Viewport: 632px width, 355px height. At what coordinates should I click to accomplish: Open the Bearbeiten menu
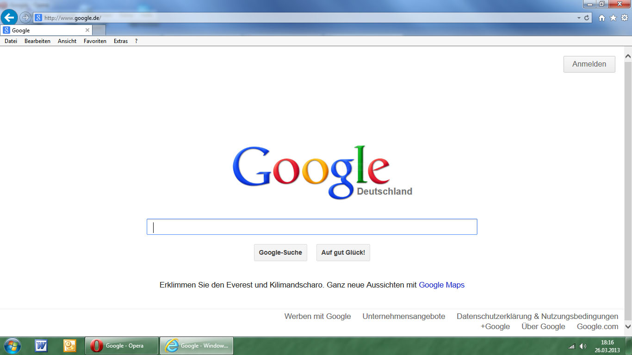tap(37, 41)
